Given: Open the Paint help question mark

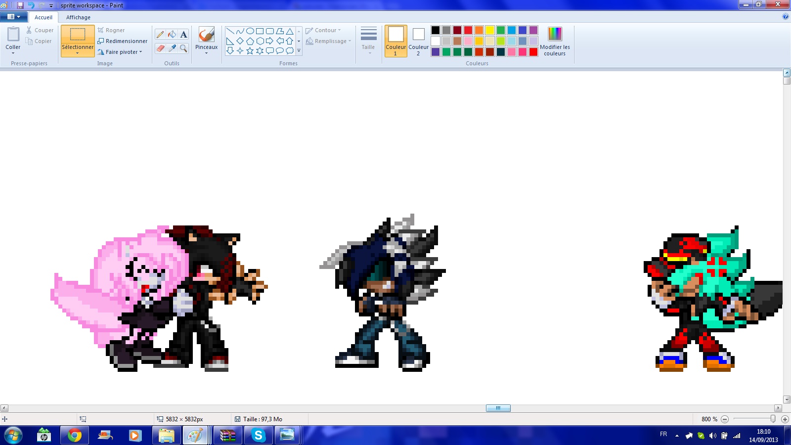Looking at the screenshot, I should coord(786,16).
